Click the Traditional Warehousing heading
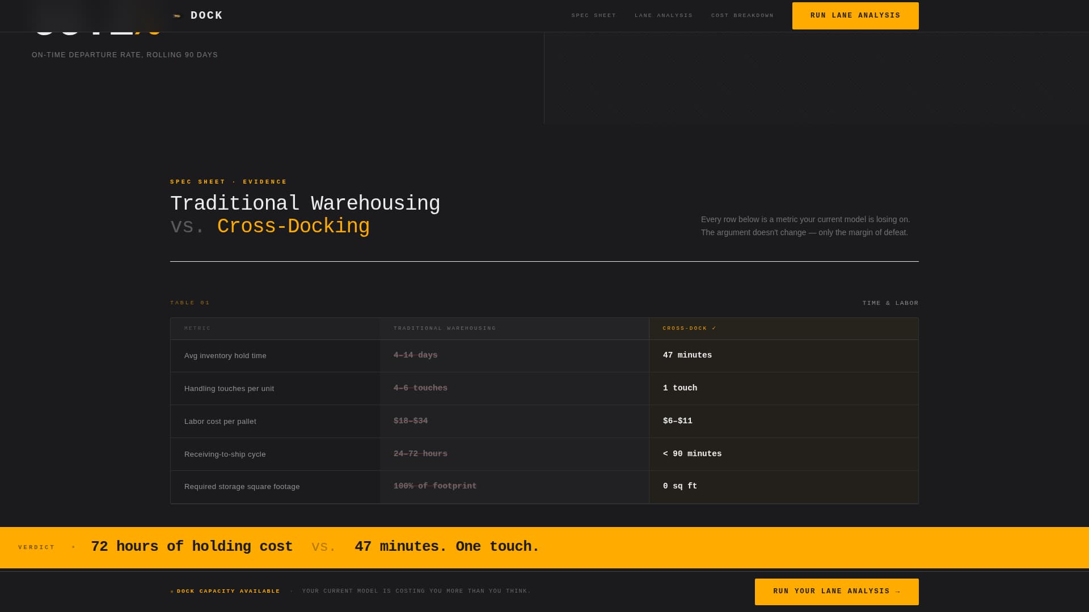The image size is (1089, 612). tap(305, 204)
